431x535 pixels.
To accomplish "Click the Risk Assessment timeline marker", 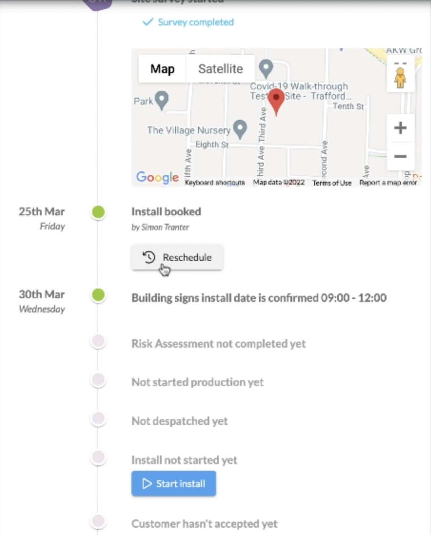I will pyautogui.click(x=98, y=341).
